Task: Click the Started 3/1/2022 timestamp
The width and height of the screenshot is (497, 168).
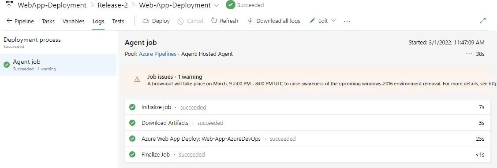Action: 446,42
